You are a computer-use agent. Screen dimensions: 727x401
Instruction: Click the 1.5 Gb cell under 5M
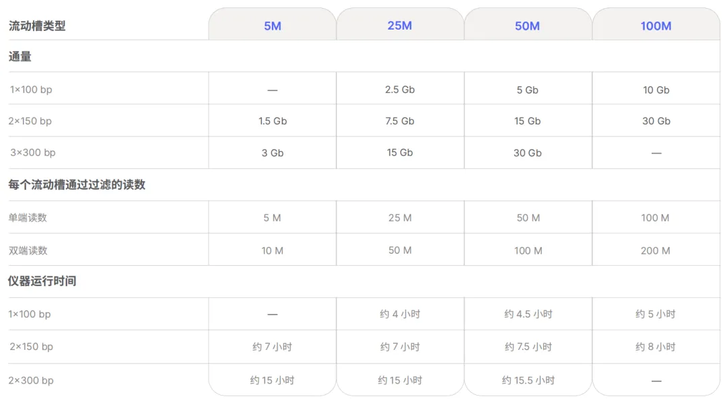pyautogui.click(x=272, y=121)
